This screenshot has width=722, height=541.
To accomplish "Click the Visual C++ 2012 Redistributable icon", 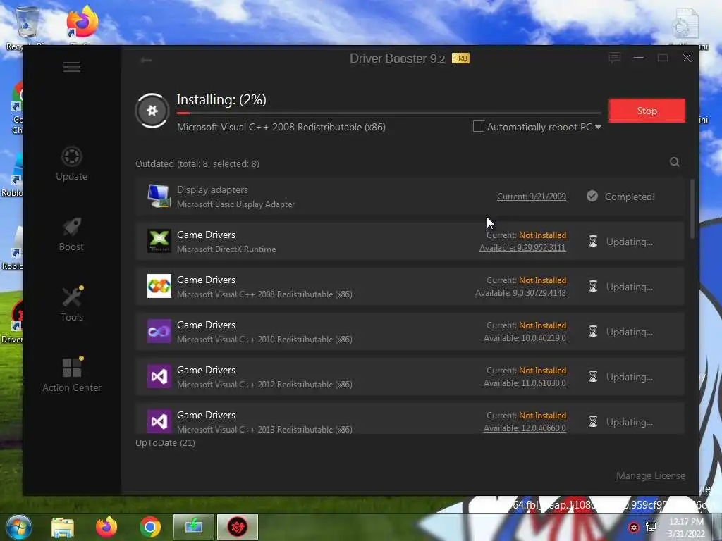I will (159, 376).
